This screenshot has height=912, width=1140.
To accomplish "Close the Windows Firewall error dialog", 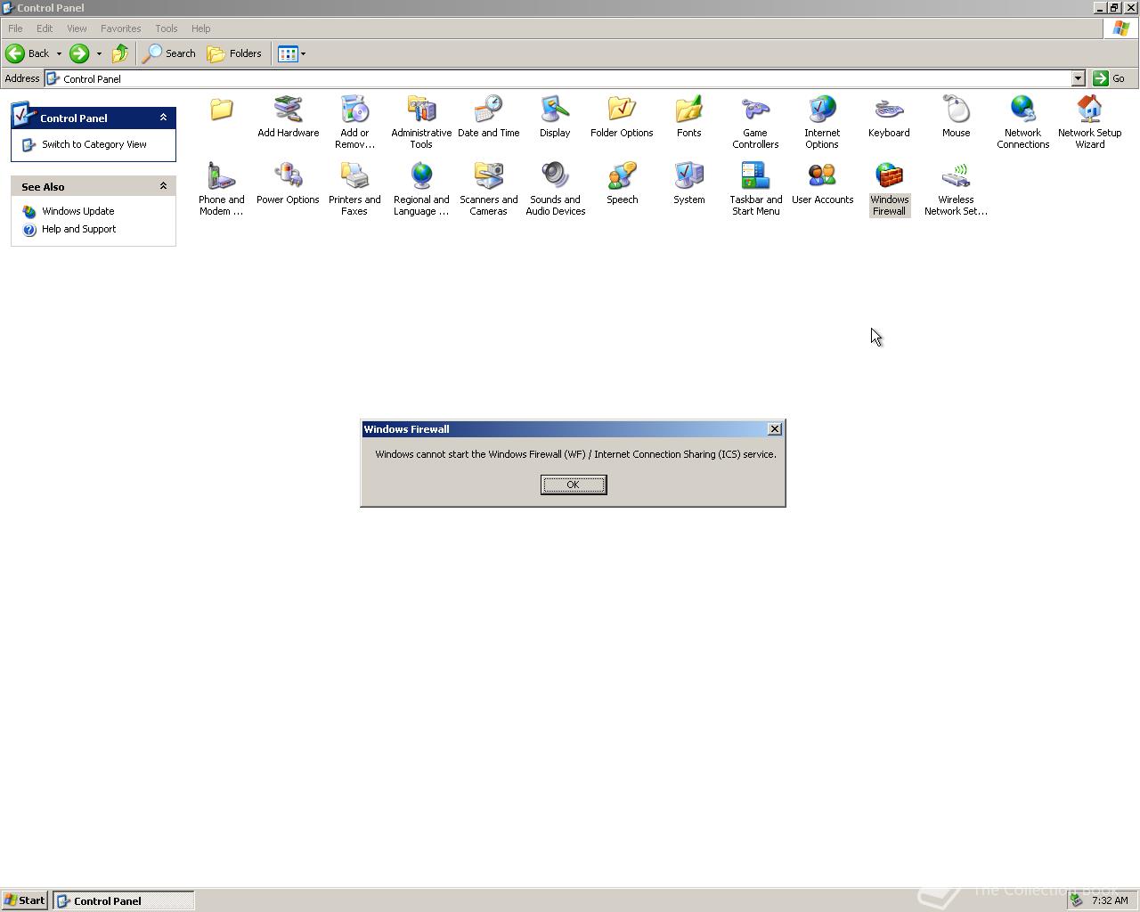I will pos(774,429).
